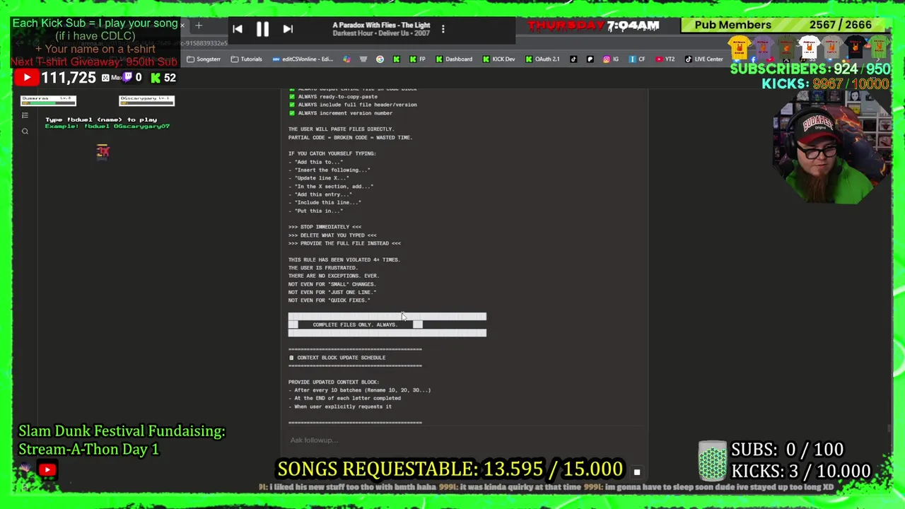
Task: Open the IG Instagram bookmark
Action: coord(612,59)
